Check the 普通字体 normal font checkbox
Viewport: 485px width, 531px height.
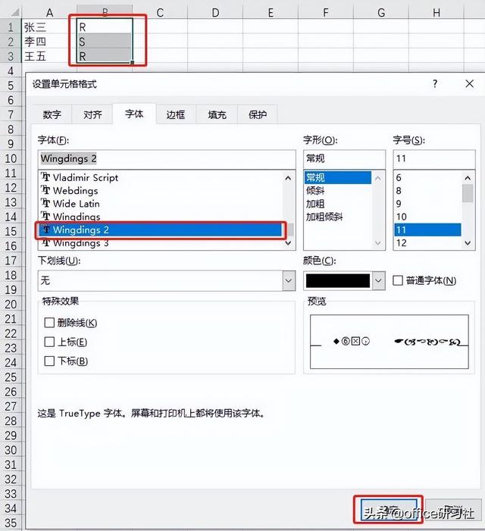(x=398, y=280)
